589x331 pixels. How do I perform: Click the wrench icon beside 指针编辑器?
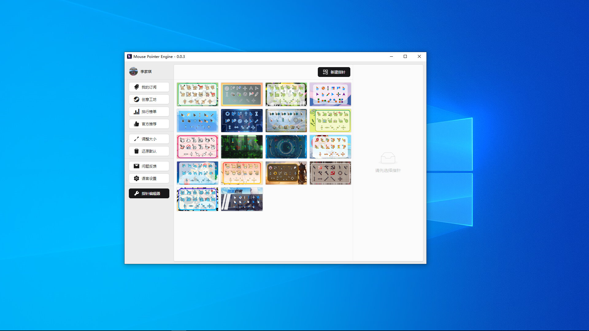[137, 193]
